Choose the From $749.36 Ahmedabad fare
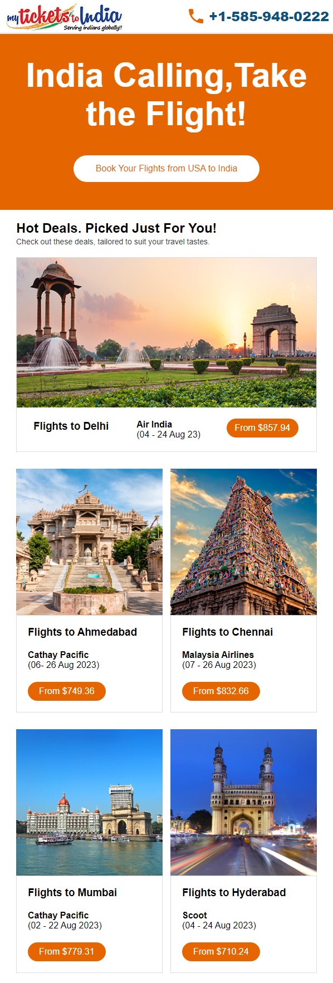The width and height of the screenshot is (333, 983). click(67, 691)
